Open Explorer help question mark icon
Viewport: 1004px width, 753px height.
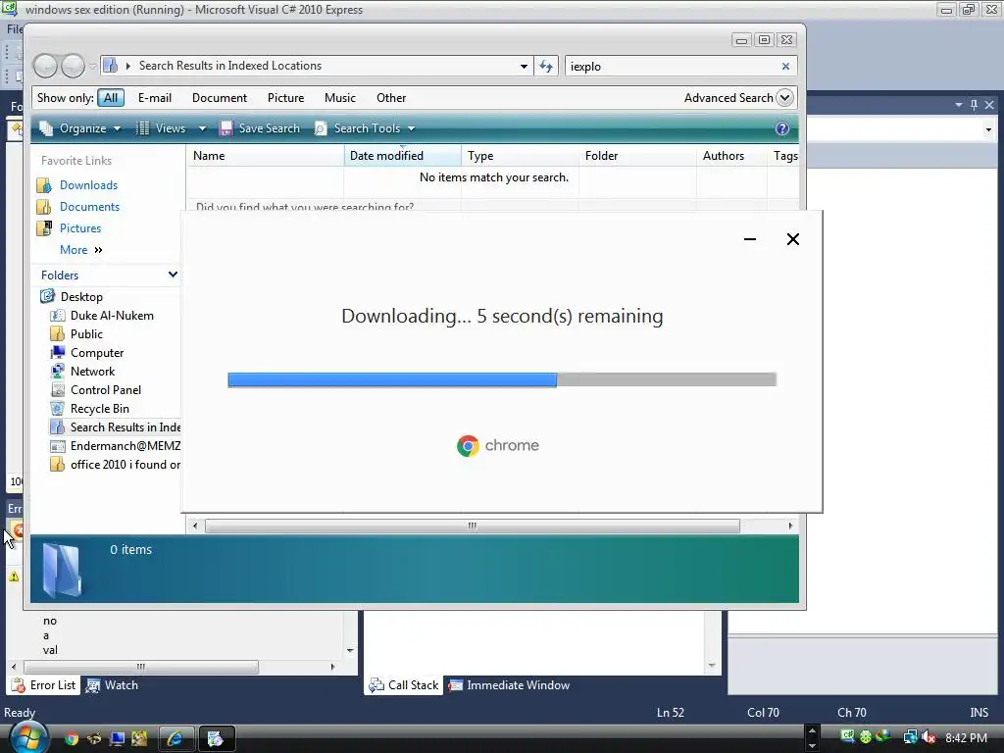coord(781,128)
